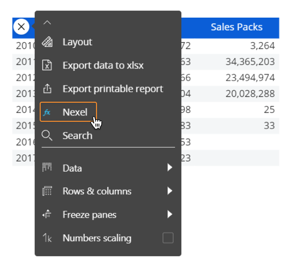Image resolution: width=291 pixels, height=269 pixels.
Task: Click the Numbers scaling 1k icon
Action: click(47, 238)
